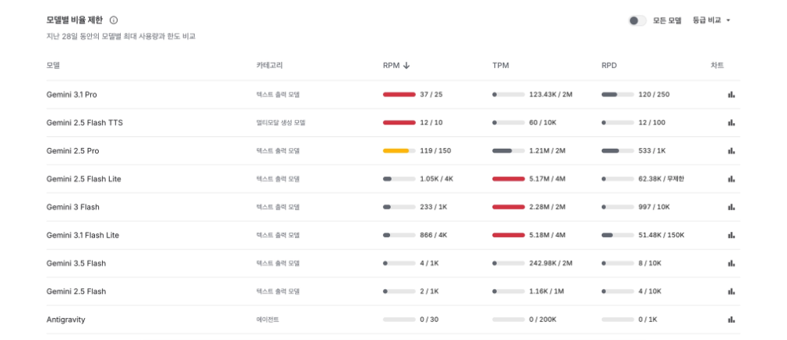This screenshot has width=787, height=340.
Task: Click the 119 / 150 RPM value
Action: coord(435,150)
